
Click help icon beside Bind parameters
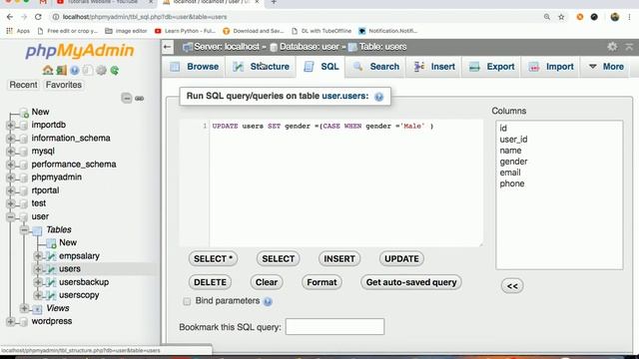click(x=268, y=301)
